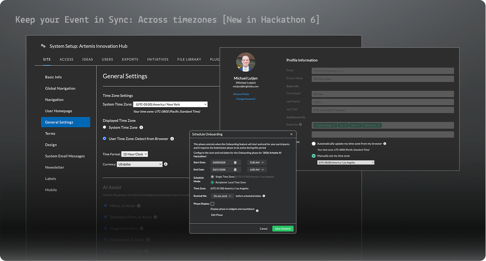This screenshot has width=486, height=261.
Task: Choose Single Time Zone schedule mode
Action: pos(212,176)
